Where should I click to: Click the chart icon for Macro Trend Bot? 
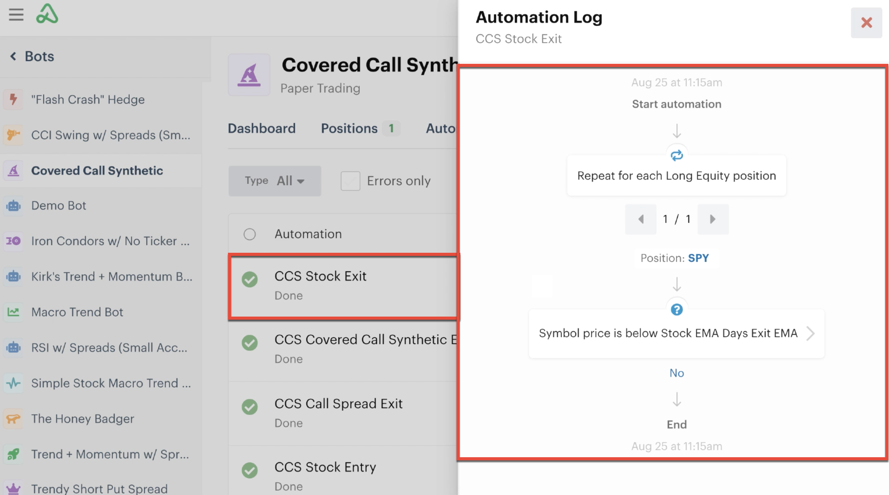(13, 312)
